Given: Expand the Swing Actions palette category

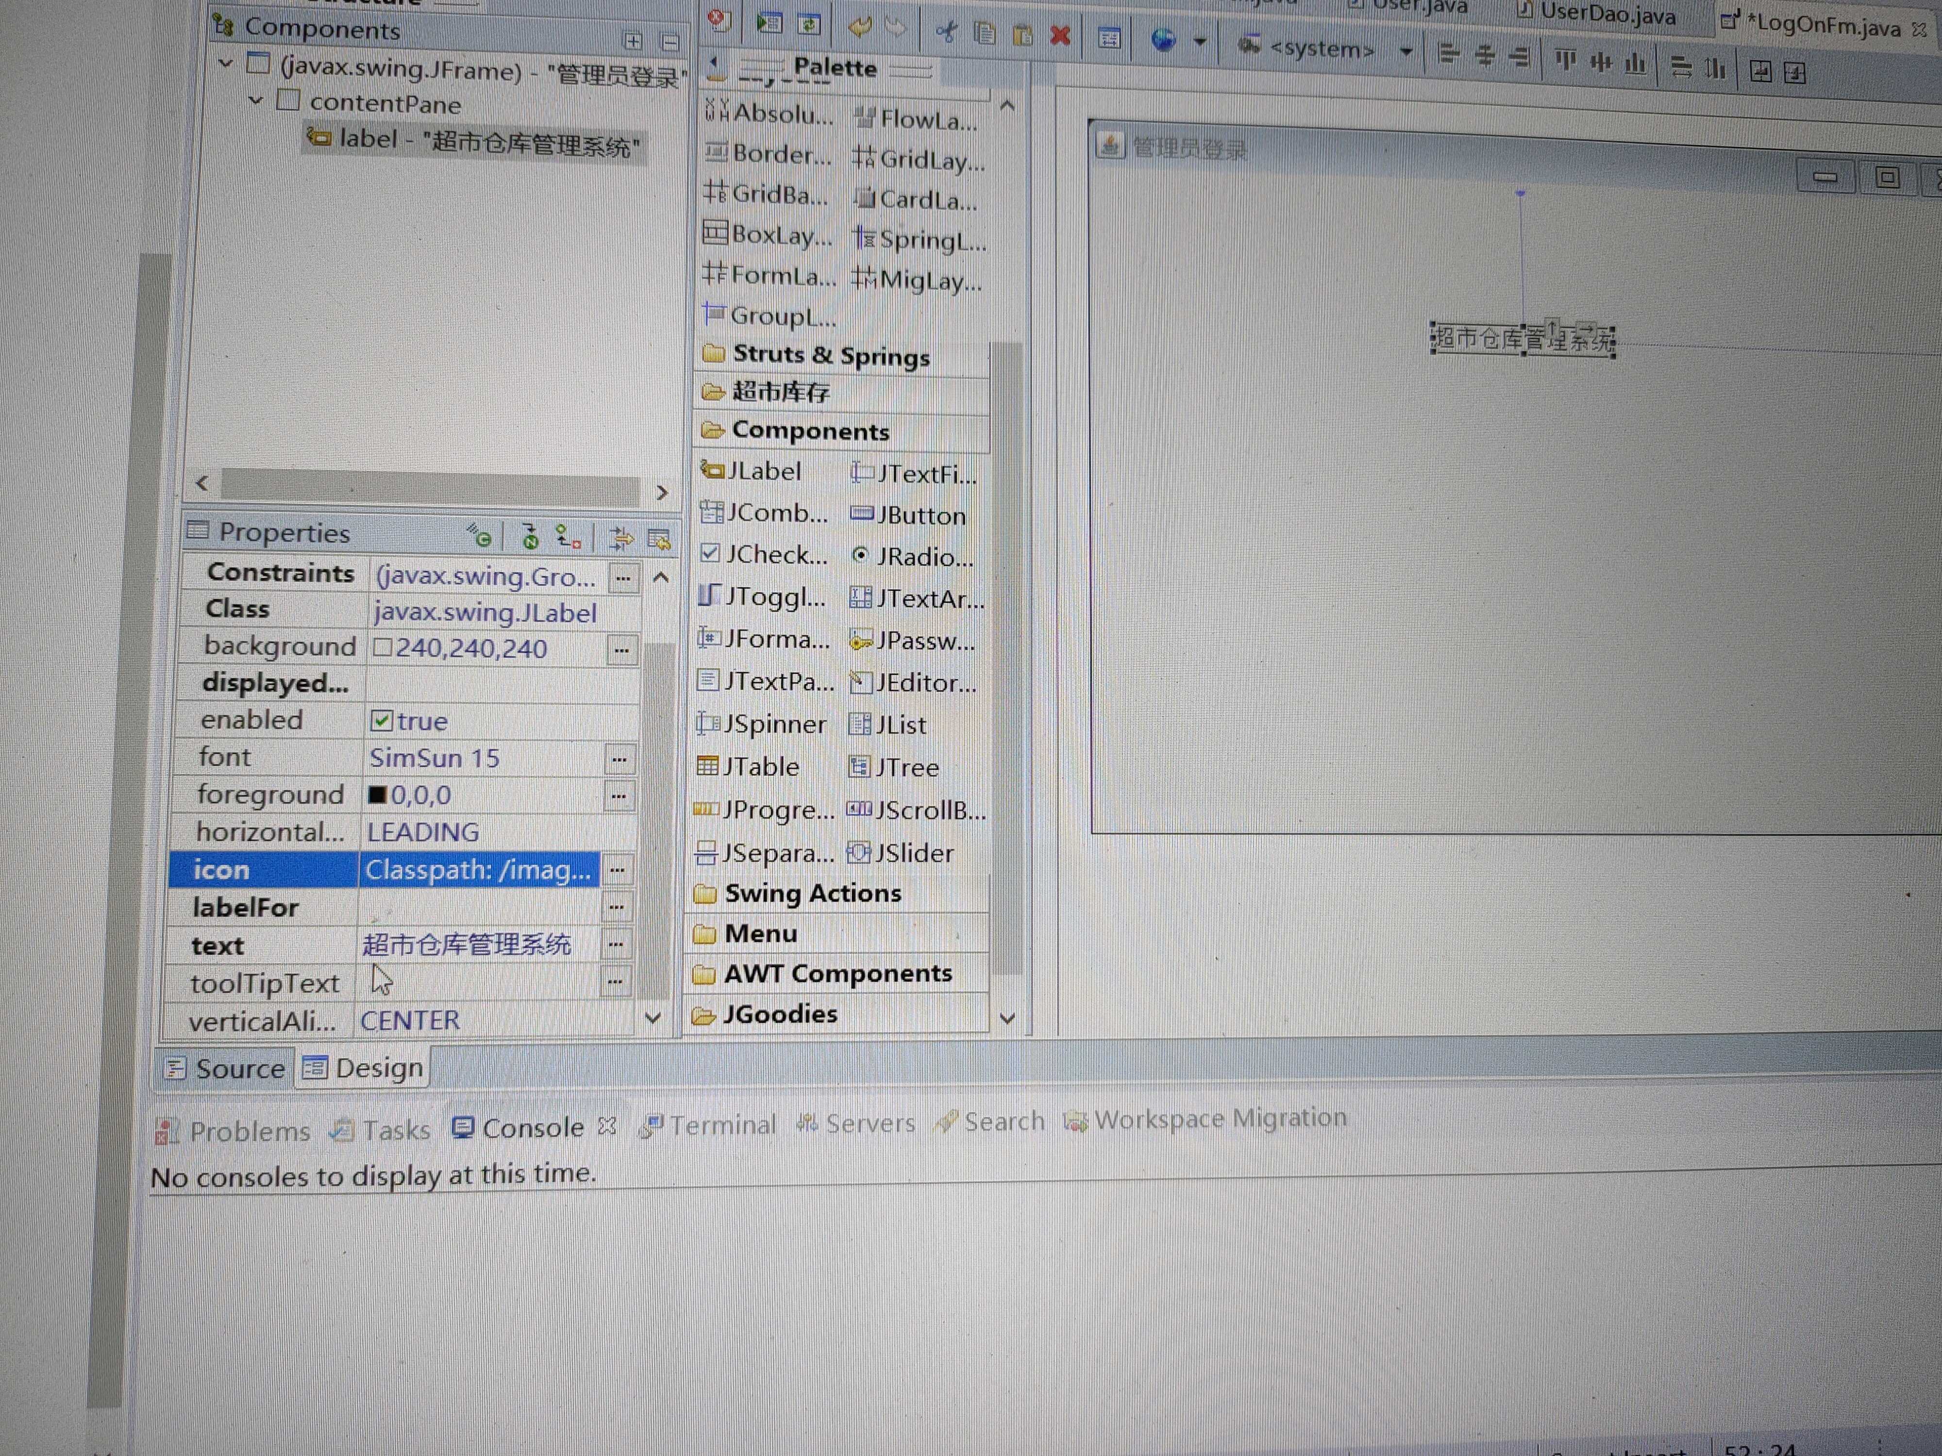Looking at the screenshot, I should pos(836,893).
